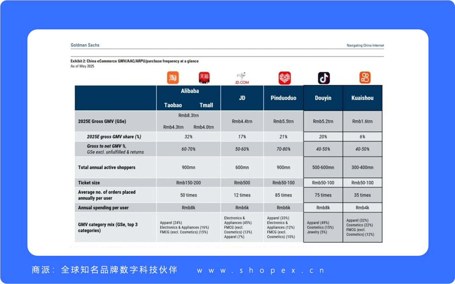Click the orange Kuaishou logo icon
455x284 pixels.
point(365,78)
